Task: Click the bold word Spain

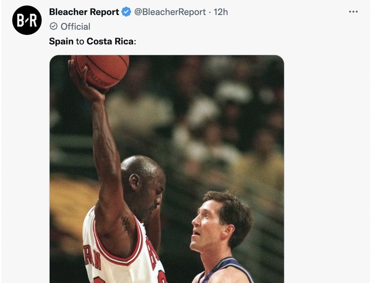Action: (61, 41)
